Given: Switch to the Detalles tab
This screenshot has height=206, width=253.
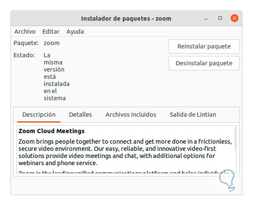Looking at the screenshot, I should tap(80, 115).
